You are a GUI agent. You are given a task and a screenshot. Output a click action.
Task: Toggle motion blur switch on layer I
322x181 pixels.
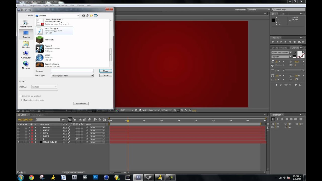76,139
